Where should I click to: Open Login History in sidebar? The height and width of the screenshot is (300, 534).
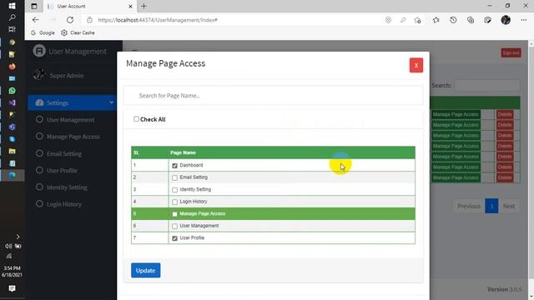[64, 204]
